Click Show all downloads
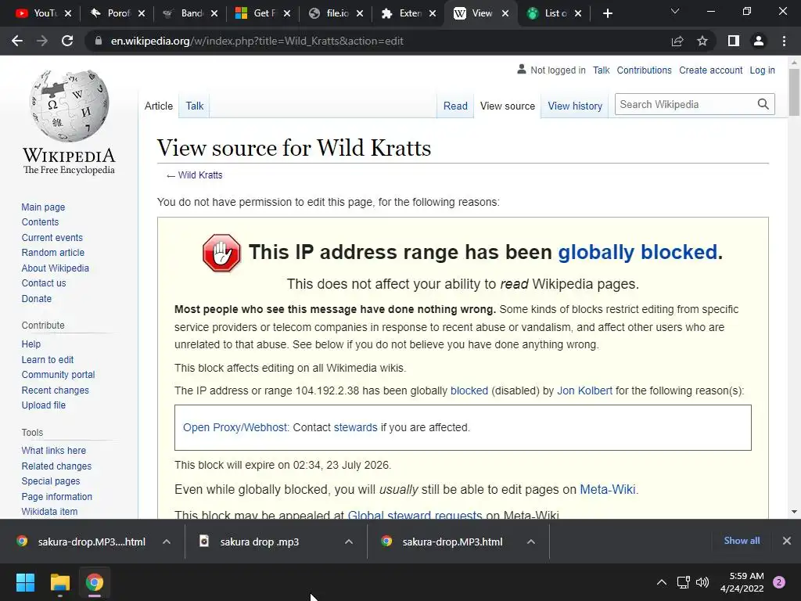This screenshot has width=801, height=601. 742,541
